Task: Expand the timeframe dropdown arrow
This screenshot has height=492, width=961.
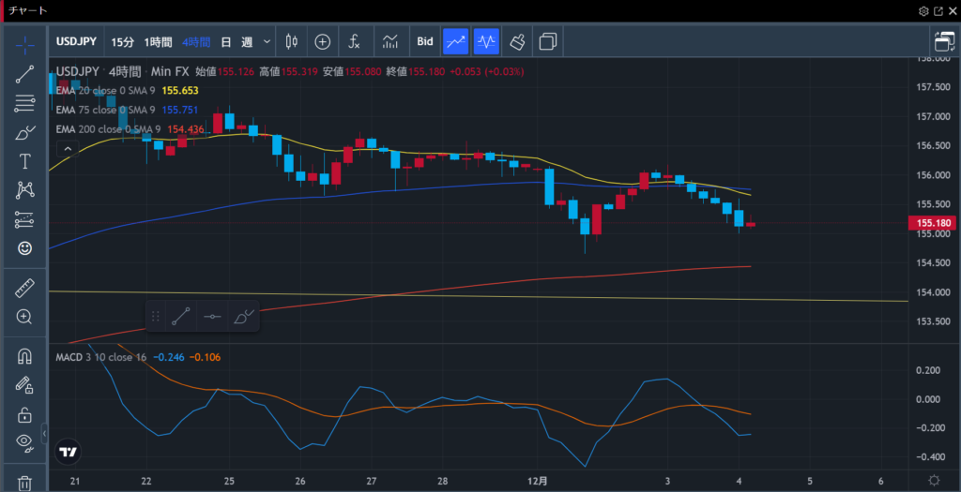Action: (x=267, y=41)
